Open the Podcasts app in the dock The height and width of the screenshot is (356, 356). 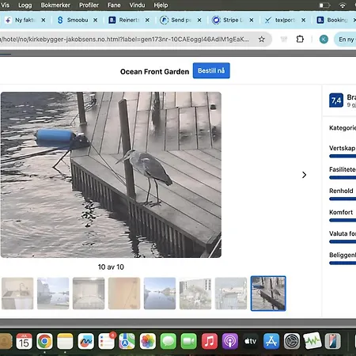tap(230, 341)
